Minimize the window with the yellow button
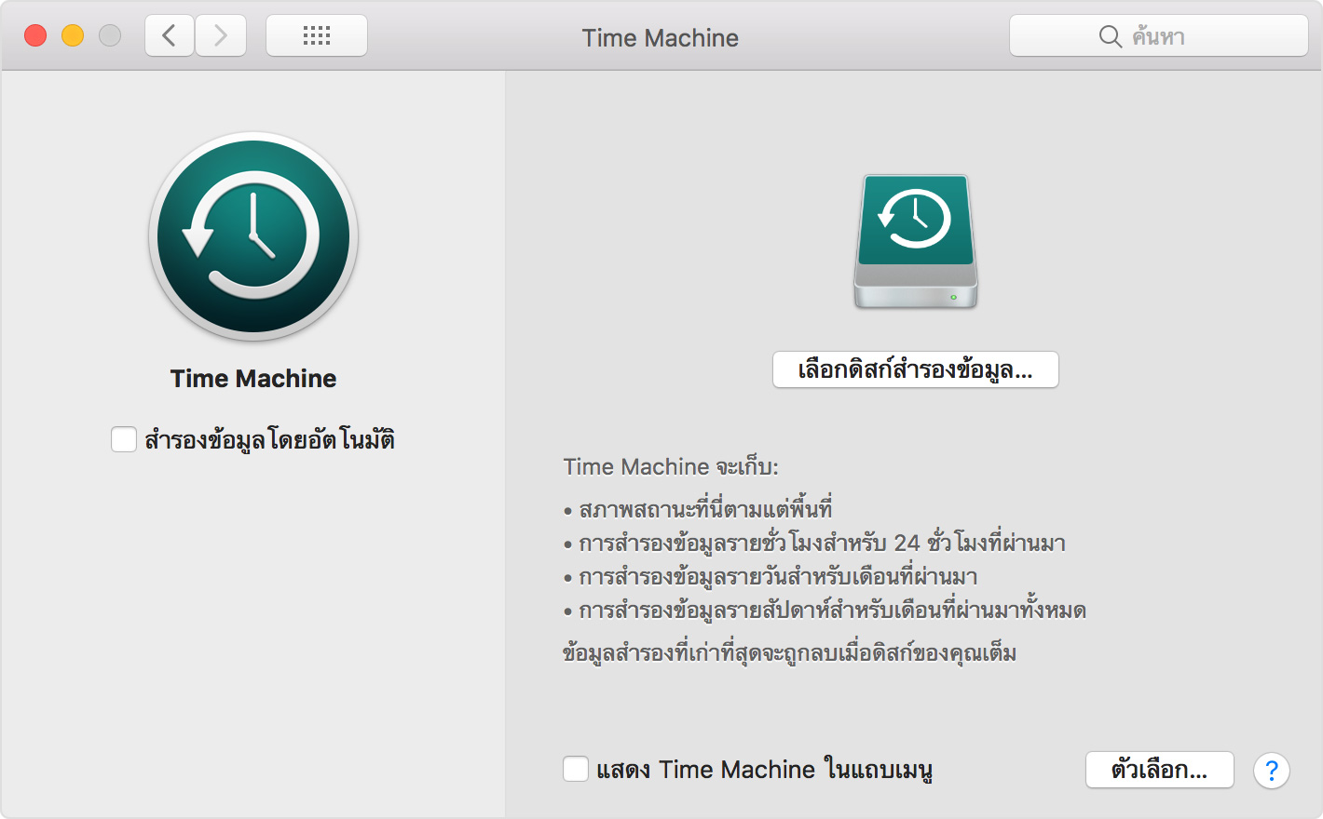The height and width of the screenshot is (819, 1323). point(72,34)
